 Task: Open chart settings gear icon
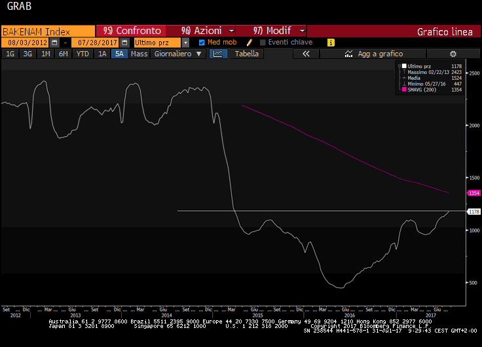point(453,54)
